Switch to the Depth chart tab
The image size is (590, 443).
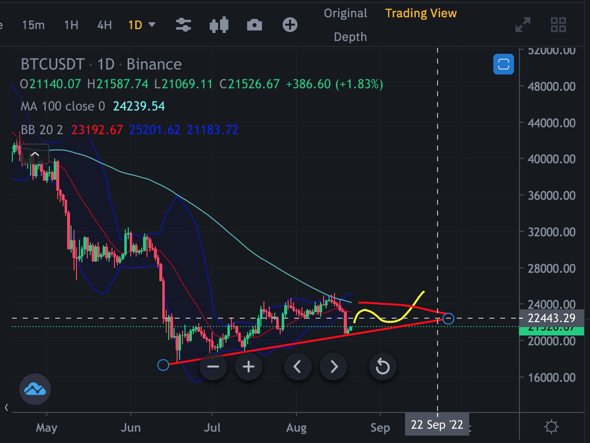coord(350,37)
